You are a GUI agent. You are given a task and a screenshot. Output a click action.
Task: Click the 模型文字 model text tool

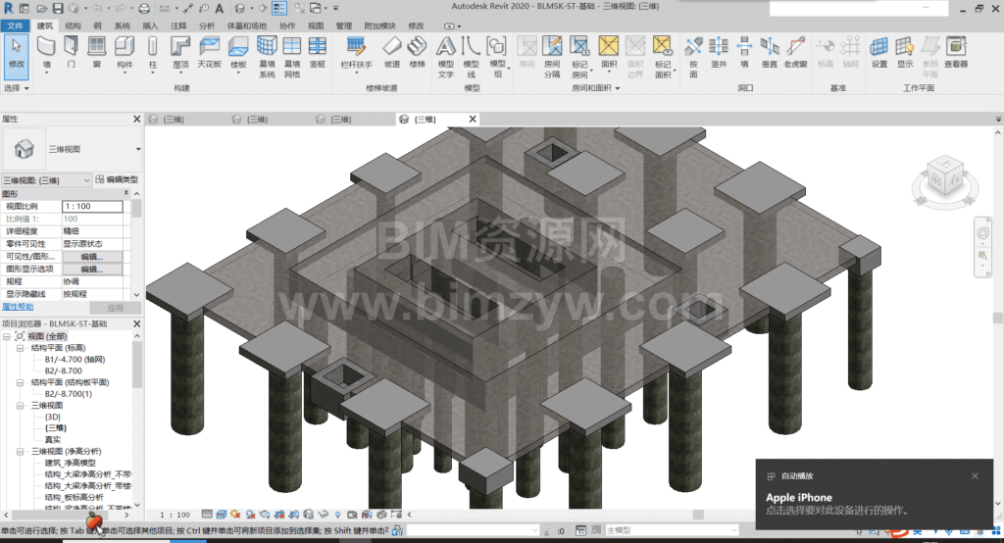click(446, 56)
